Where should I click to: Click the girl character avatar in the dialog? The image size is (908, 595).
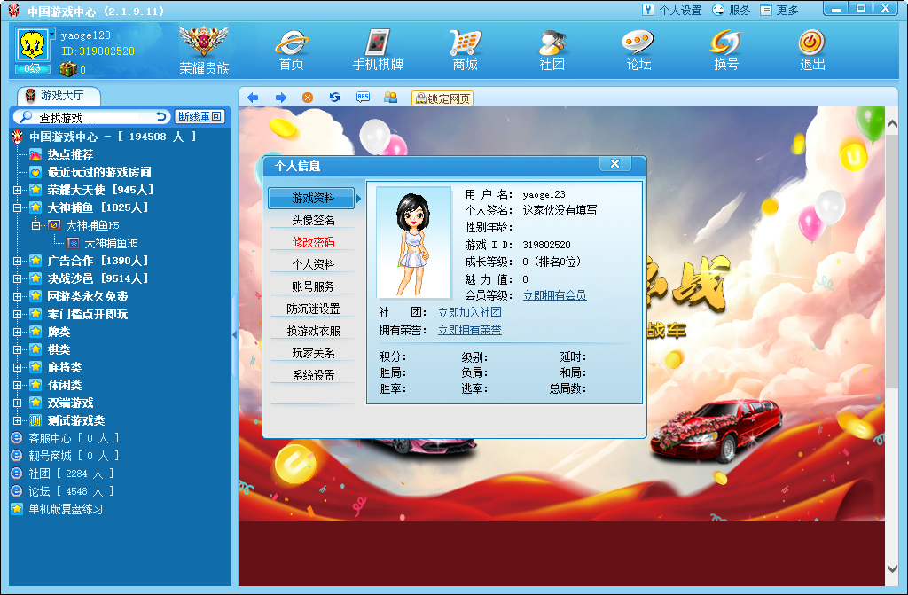point(413,243)
